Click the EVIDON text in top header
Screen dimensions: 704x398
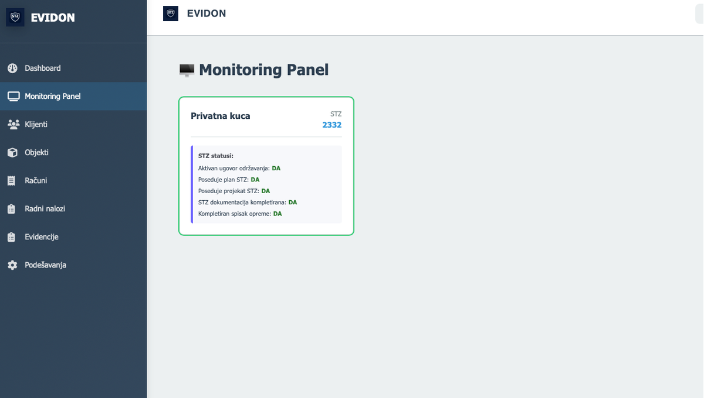click(207, 13)
